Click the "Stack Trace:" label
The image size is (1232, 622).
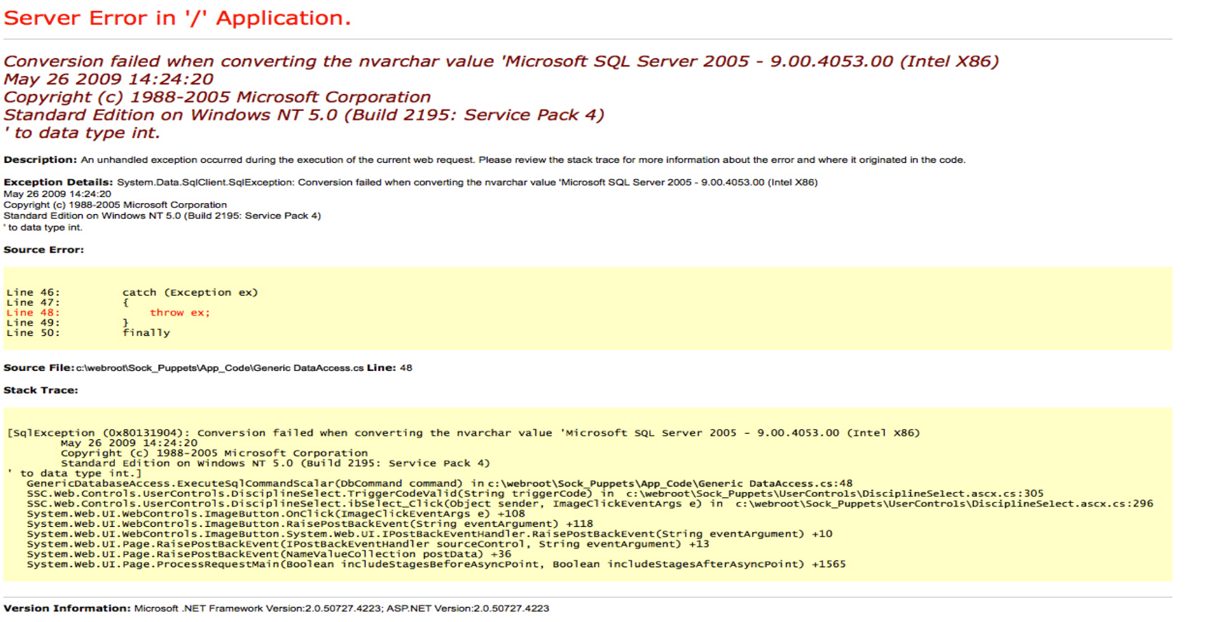pyautogui.click(x=41, y=390)
